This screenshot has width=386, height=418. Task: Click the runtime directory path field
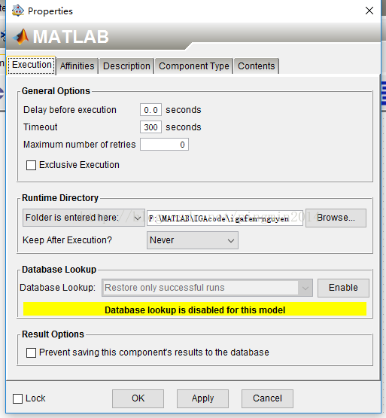[x=224, y=218]
